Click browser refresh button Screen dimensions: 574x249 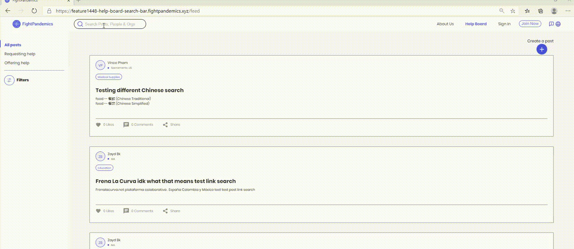[34, 11]
